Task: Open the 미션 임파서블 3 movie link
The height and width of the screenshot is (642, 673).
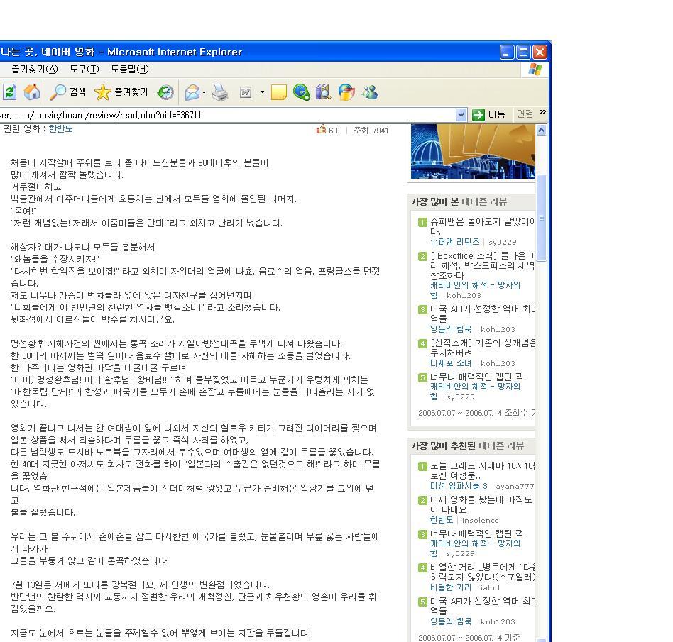Action: click(x=459, y=486)
